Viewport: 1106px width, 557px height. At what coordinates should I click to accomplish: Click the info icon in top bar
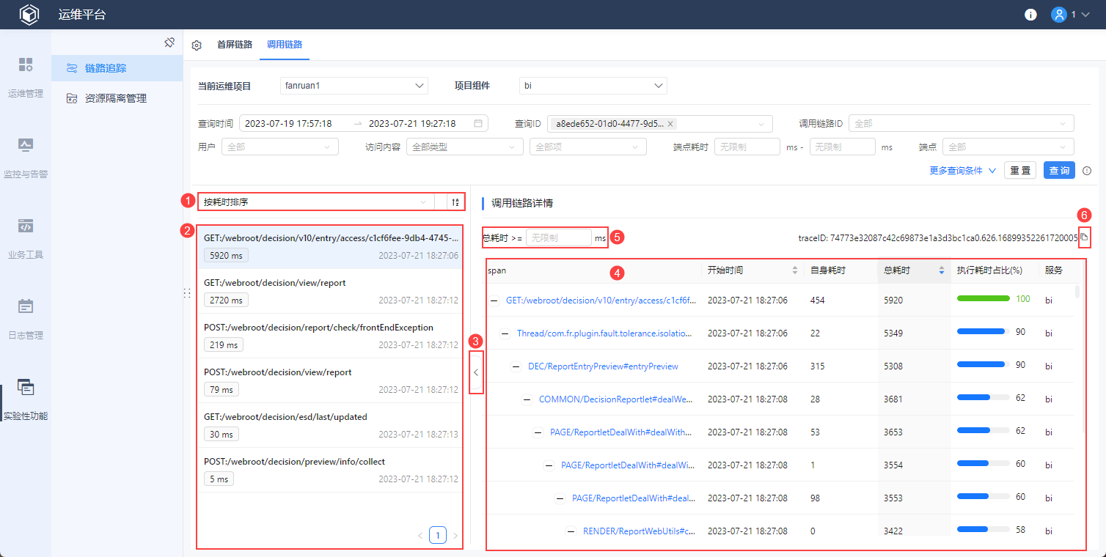pyautogui.click(x=1030, y=15)
